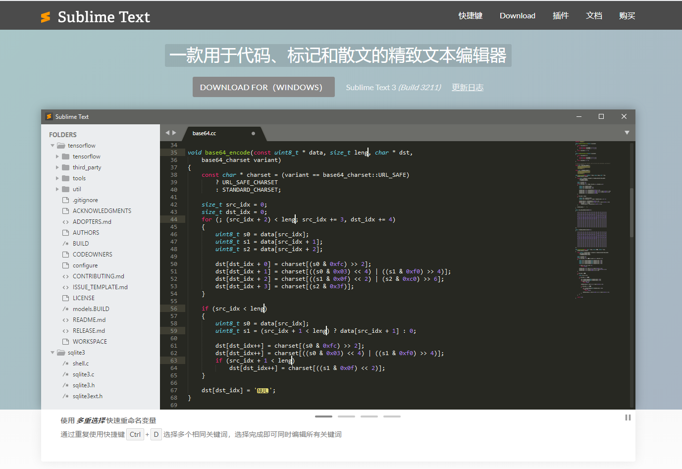Click the tools folder icon
Image resolution: width=682 pixels, height=469 pixels.
(x=65, y=178)
